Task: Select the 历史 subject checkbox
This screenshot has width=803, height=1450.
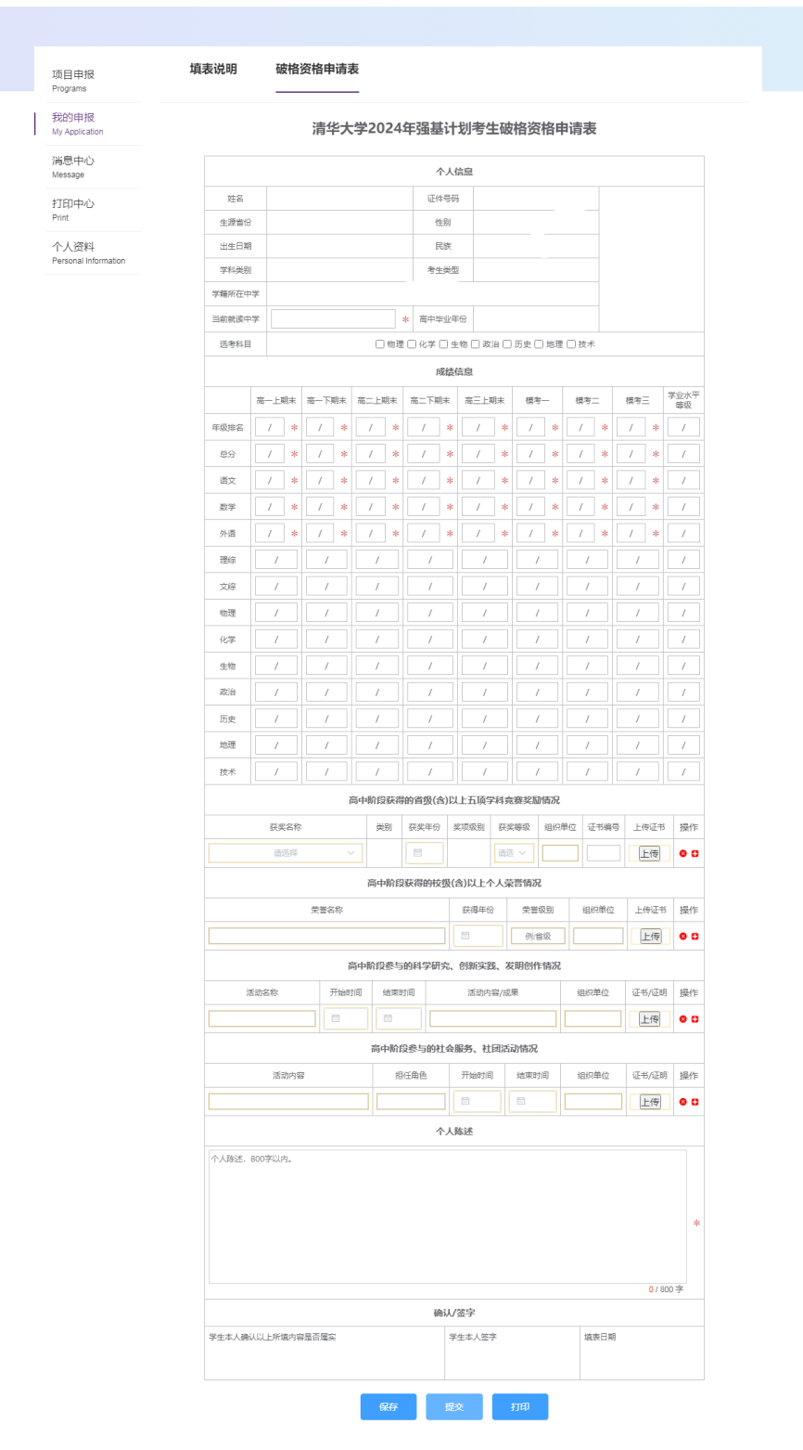Action: click(507, 344)
